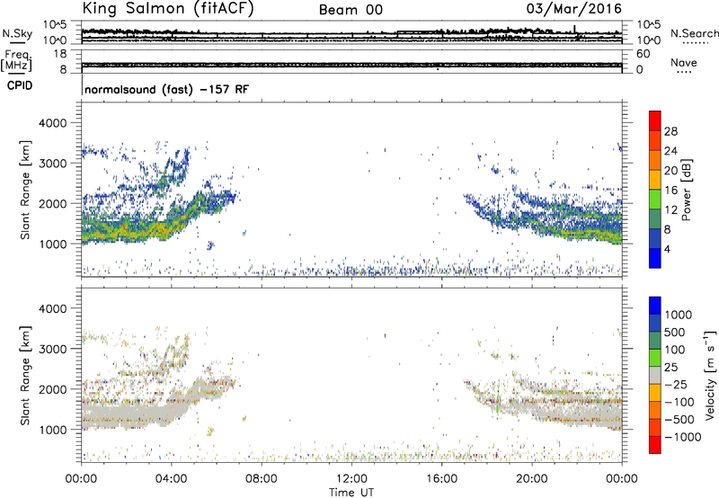Screen dimensions: 719x498
Task: Click the "20" value on Power scale
Action: point(670,171)
